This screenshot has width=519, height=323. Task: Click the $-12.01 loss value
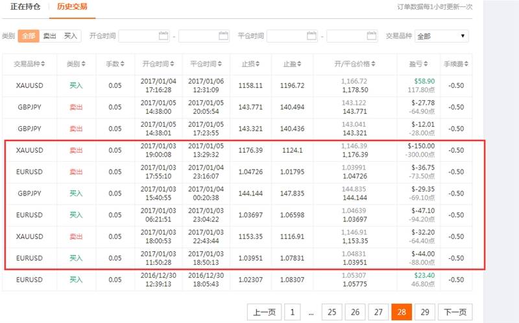pos(423,124)
